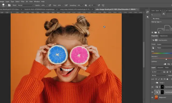172x103 pixels.
Task: Open the My Library dropdown
Action: 162,19
